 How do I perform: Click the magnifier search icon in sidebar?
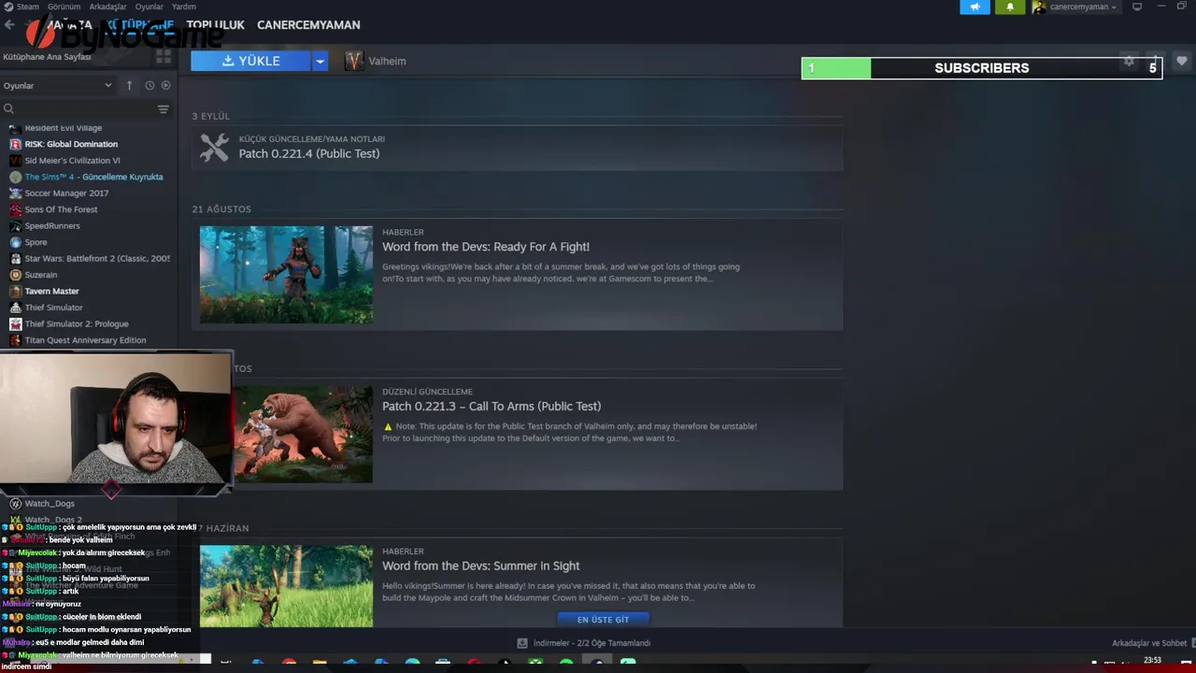[x=9, y=109]
